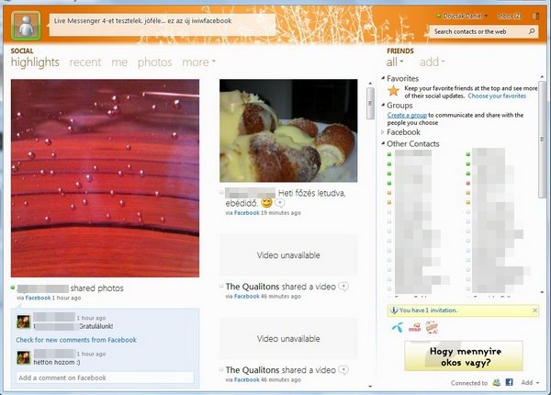Click the blue Telenor logo icon
551x395 pixels.
click(398, 328)
